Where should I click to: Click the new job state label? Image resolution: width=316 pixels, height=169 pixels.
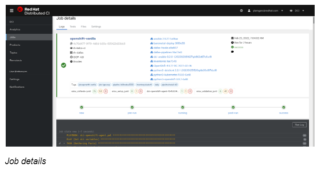81,113
